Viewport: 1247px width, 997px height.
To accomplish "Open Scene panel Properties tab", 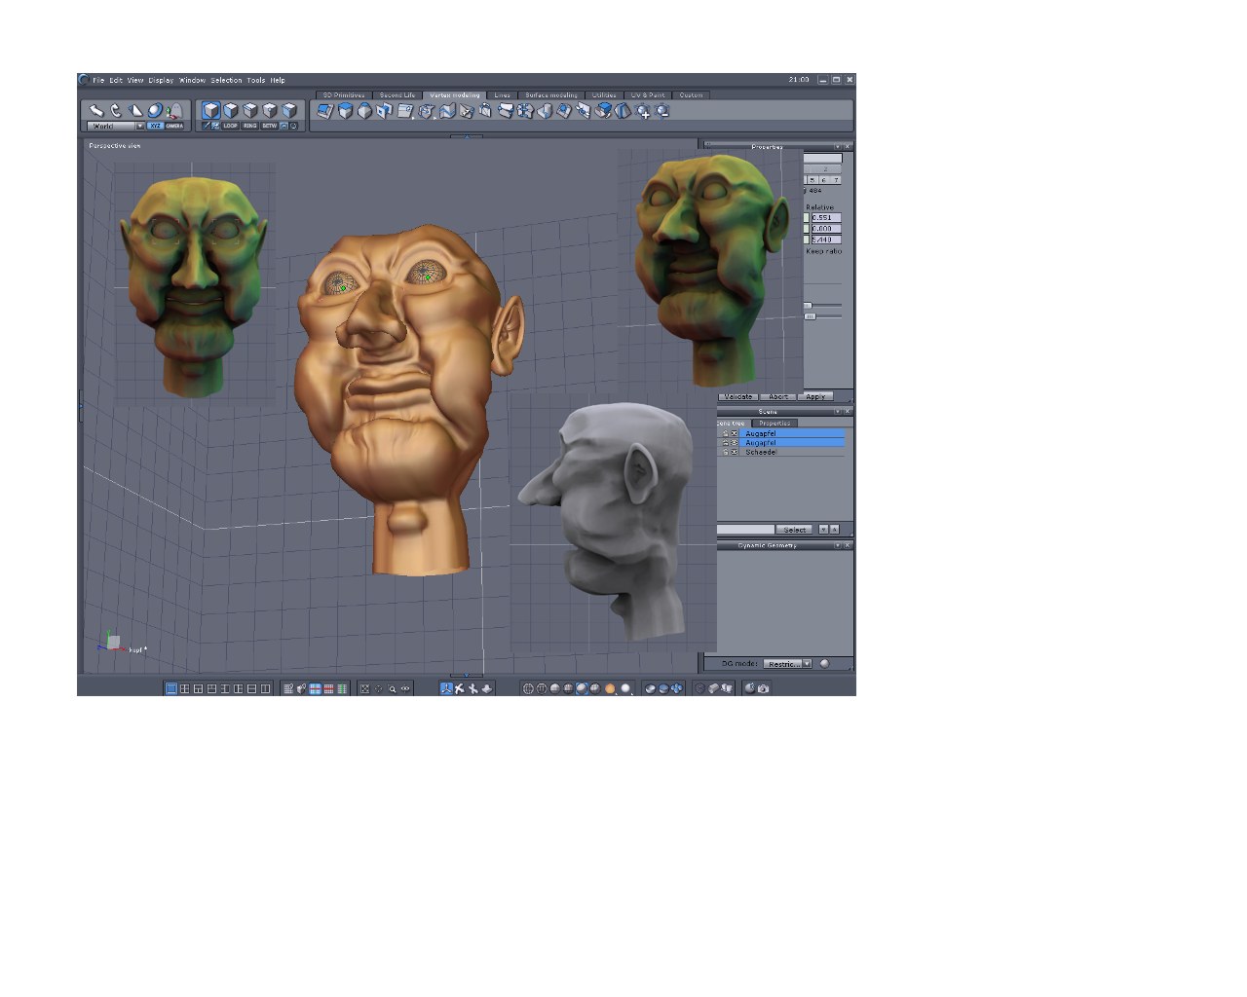I will [775, 424].
